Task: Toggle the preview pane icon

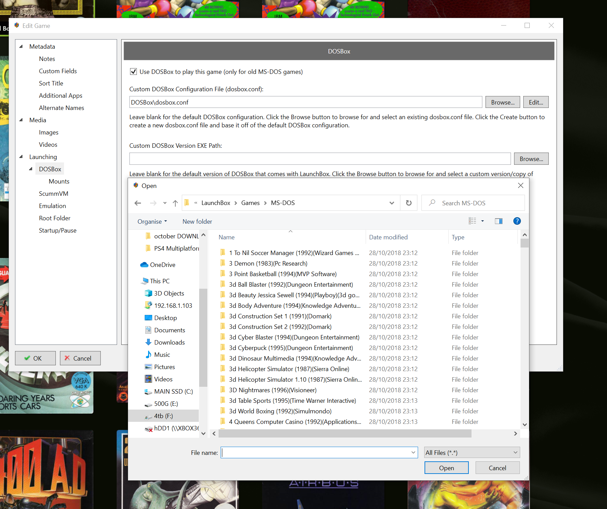Action: coord(499,221)
